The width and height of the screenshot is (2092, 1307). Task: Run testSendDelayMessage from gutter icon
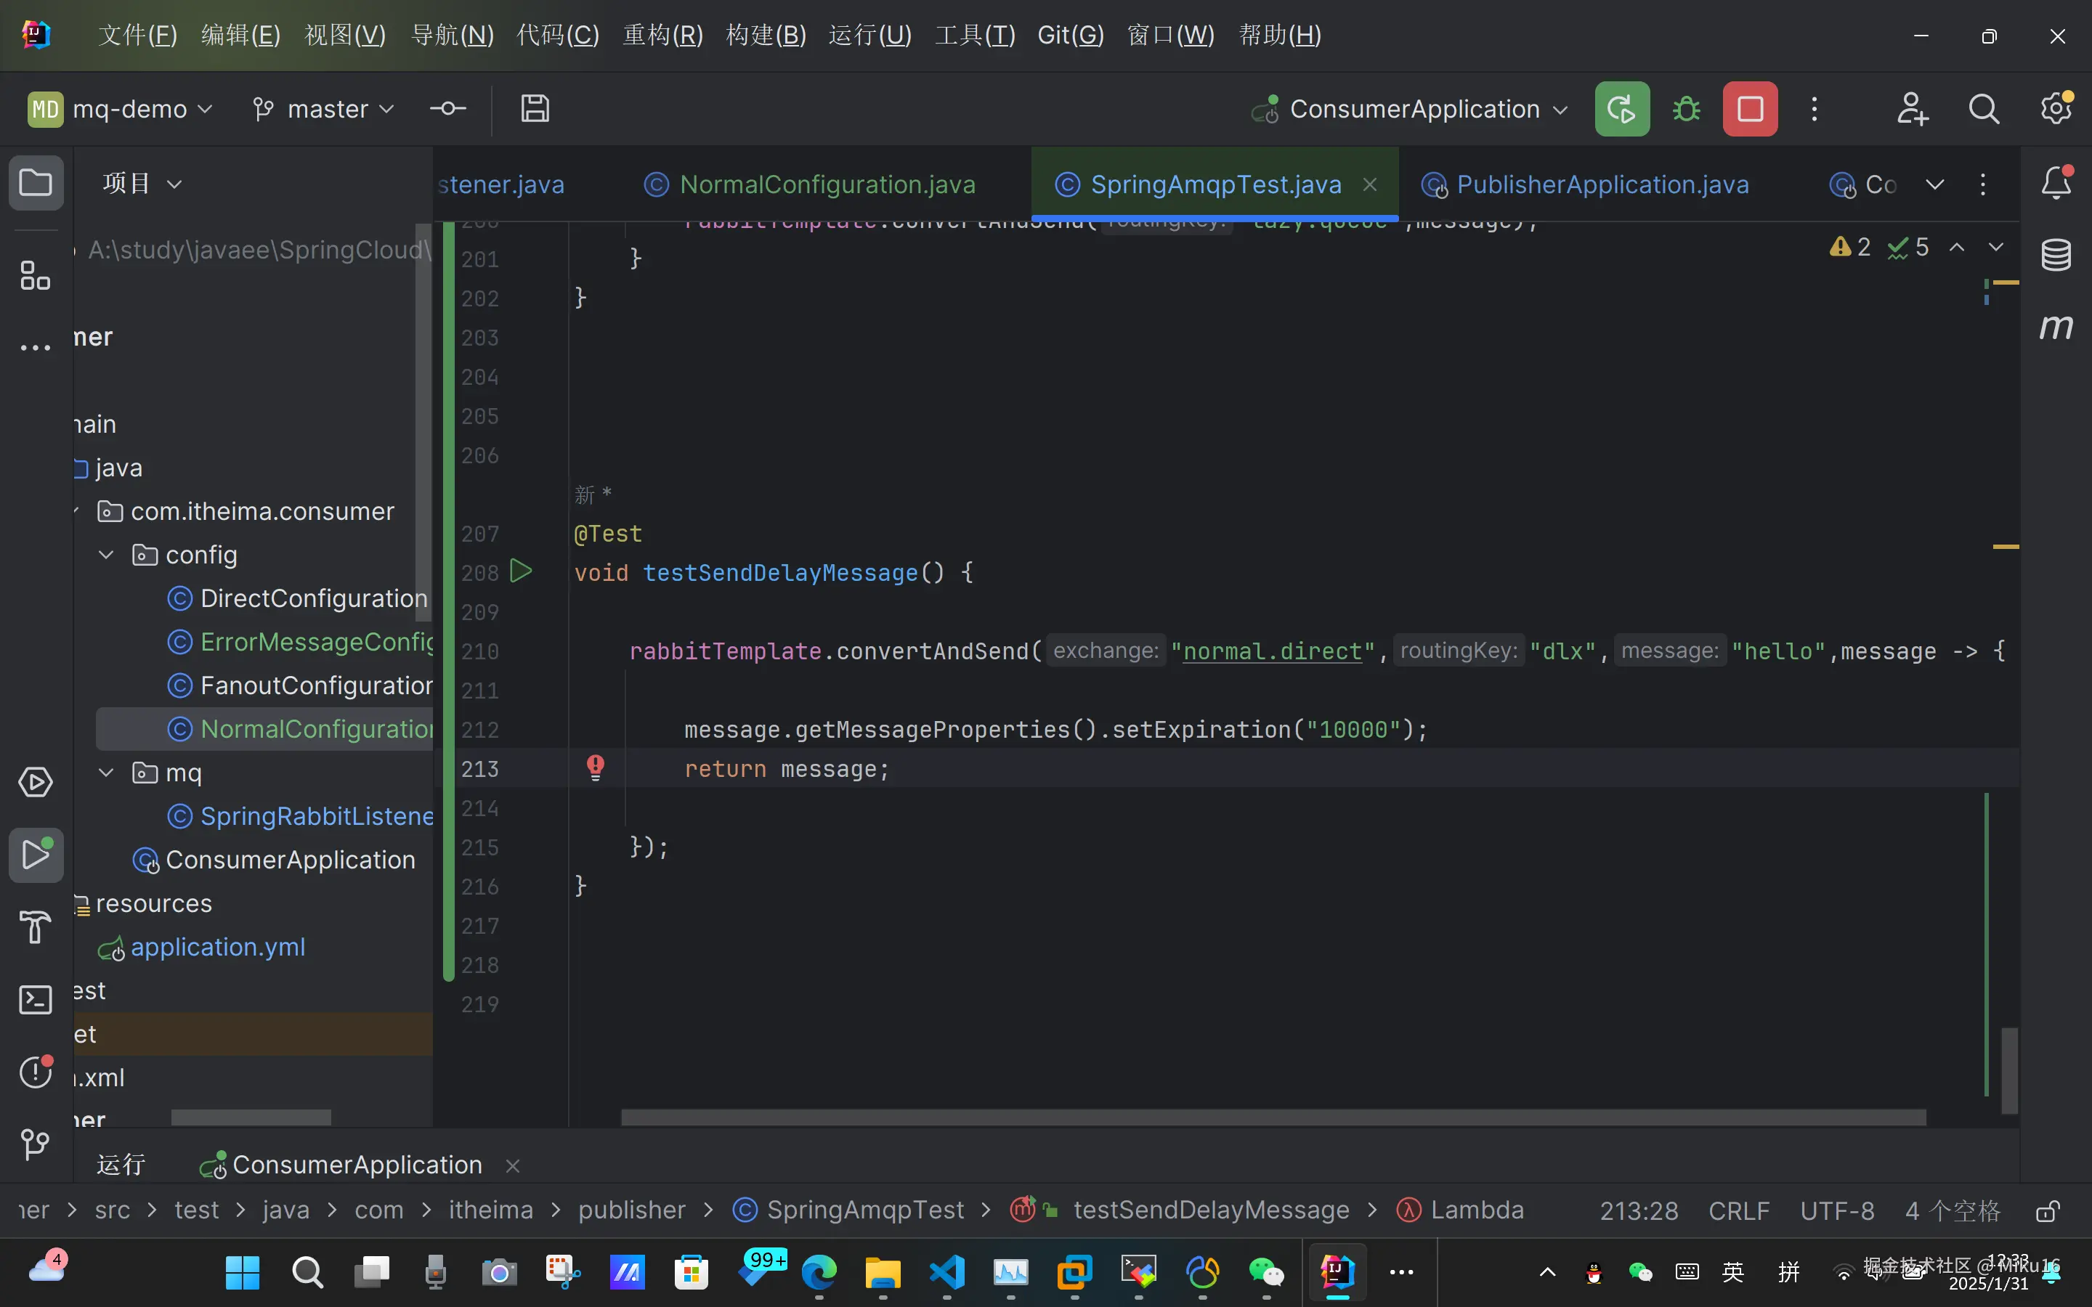point(520,571)
